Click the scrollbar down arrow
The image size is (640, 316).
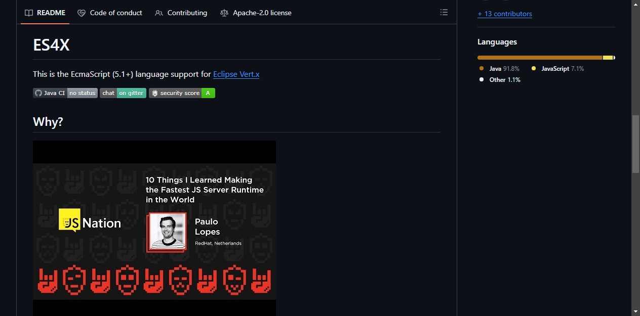click(x=635, y=311)
